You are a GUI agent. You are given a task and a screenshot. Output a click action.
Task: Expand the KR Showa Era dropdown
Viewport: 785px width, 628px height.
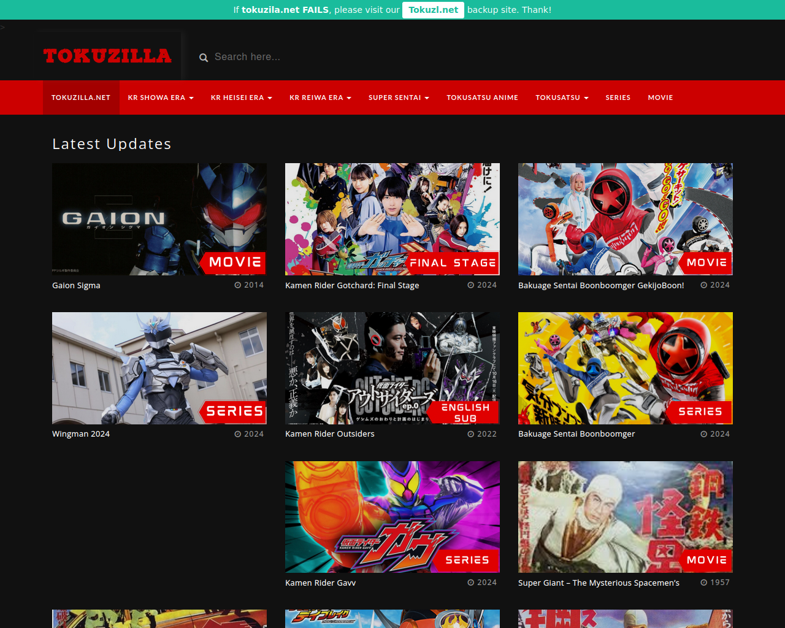[161, 98]
